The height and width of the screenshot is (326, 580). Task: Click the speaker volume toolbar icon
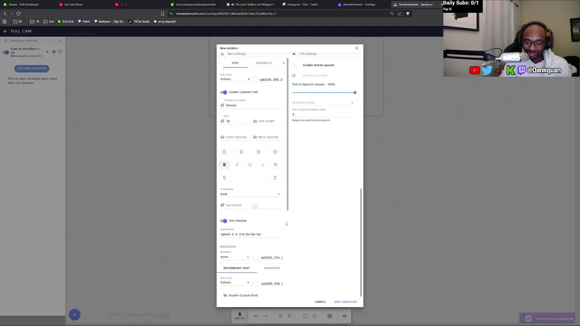click(344, 316)
